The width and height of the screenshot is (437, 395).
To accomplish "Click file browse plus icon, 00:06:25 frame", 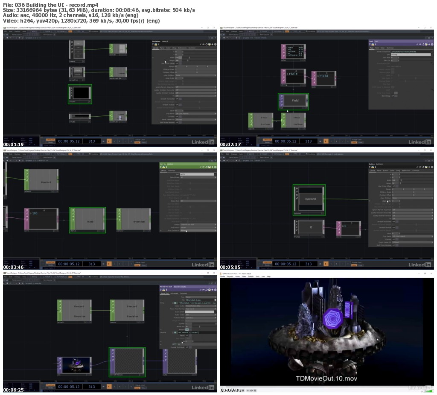I will pos(215,300).
